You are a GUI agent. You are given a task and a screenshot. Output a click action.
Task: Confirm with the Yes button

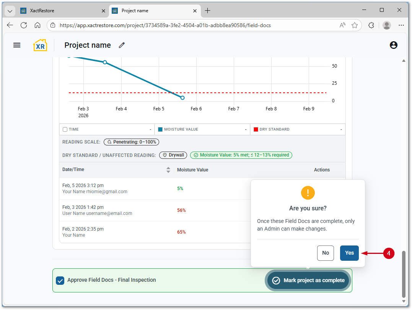349,253
